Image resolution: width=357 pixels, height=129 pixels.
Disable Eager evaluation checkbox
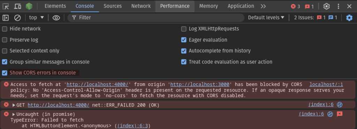click(184, 40)
